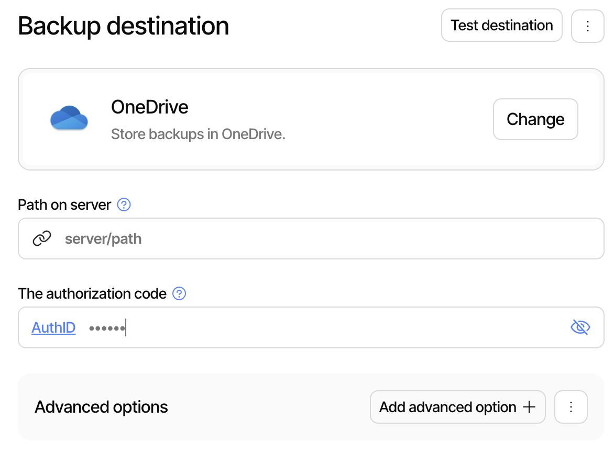Click the Advanced options section header
This screenshot has height=454, width=614.
101,407
